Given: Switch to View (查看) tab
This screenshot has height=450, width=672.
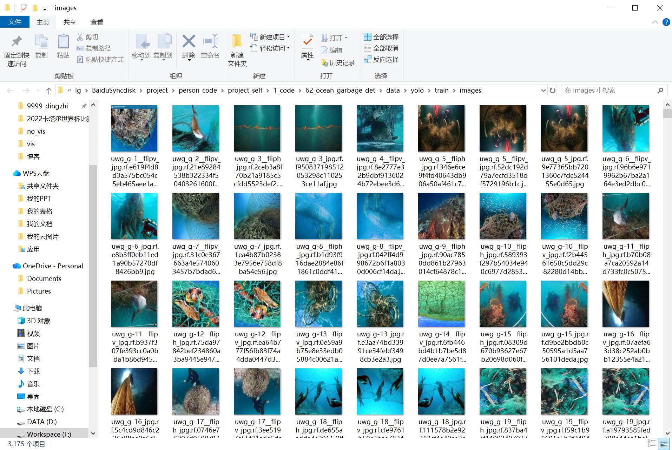Looking at the screenshot, I should pyautogui.click(x=97, y=22).
